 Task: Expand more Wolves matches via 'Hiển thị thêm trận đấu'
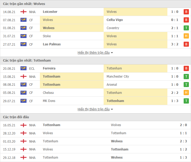[94, 53]
